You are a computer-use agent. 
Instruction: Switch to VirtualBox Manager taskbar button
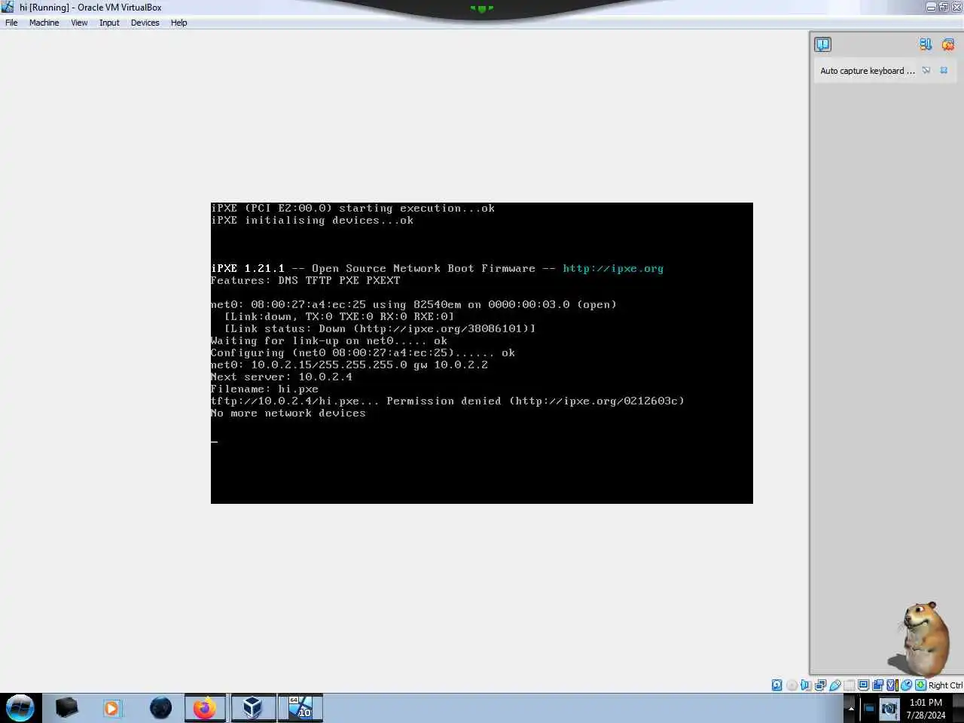pos(252,708)
